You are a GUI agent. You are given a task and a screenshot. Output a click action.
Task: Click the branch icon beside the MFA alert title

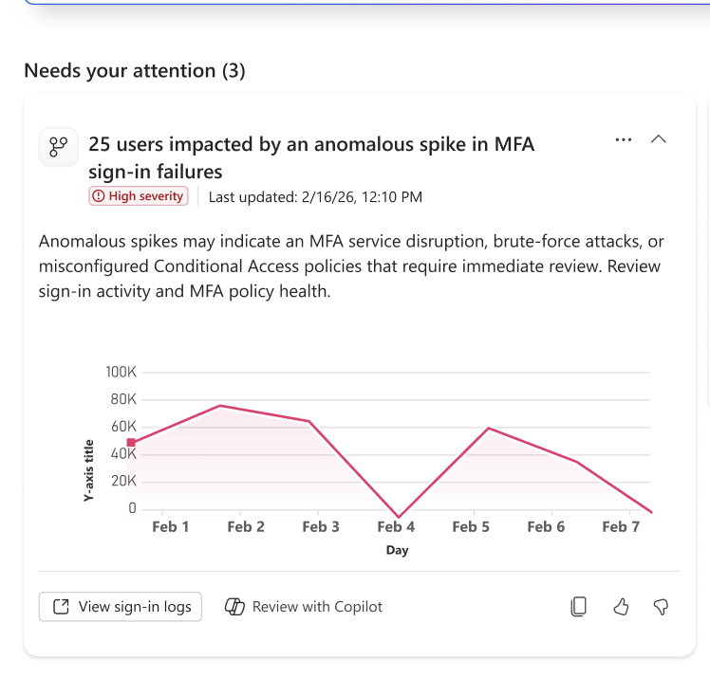59,147
